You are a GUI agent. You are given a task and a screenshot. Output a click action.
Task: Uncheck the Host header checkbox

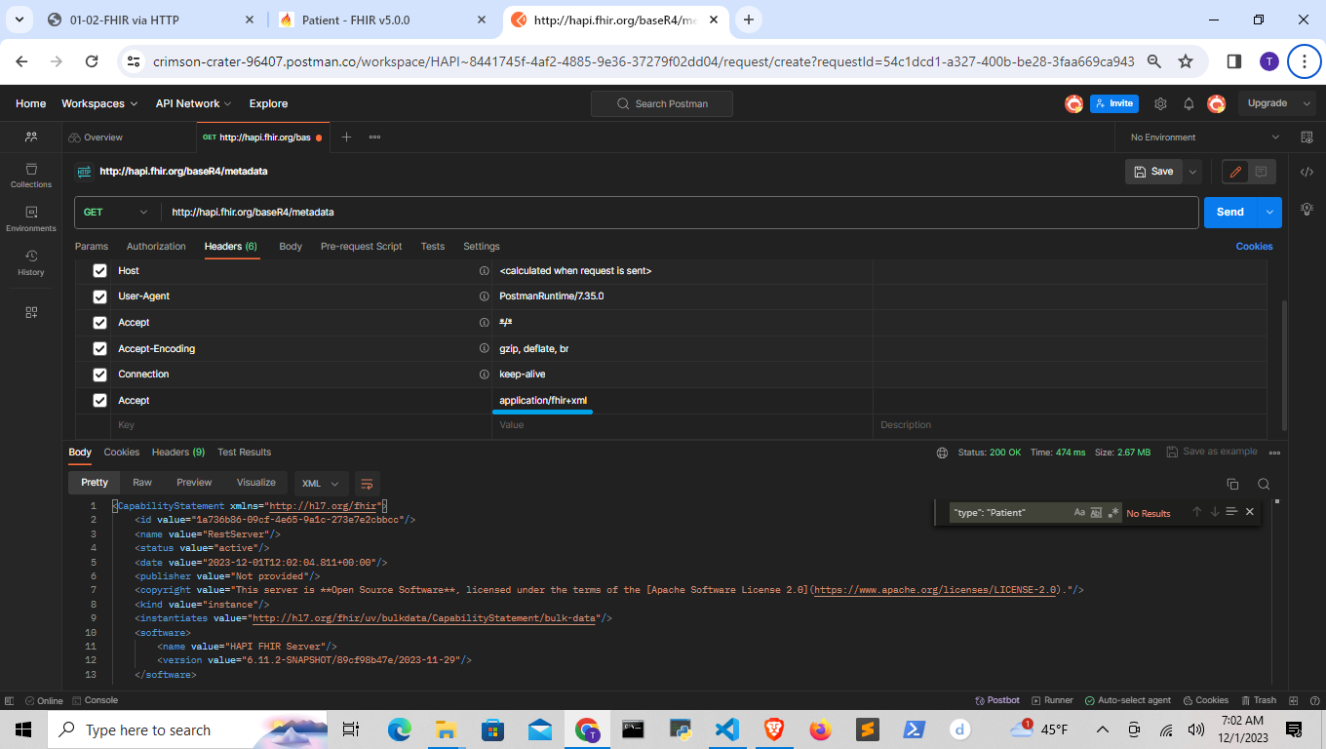(x=99, y=271)
